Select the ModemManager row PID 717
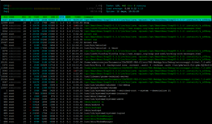Image resolution: width=212 pixels, height=124 pixels. tap(106, 116)
